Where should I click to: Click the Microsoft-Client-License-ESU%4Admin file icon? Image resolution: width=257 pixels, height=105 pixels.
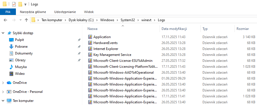[90, 61]
